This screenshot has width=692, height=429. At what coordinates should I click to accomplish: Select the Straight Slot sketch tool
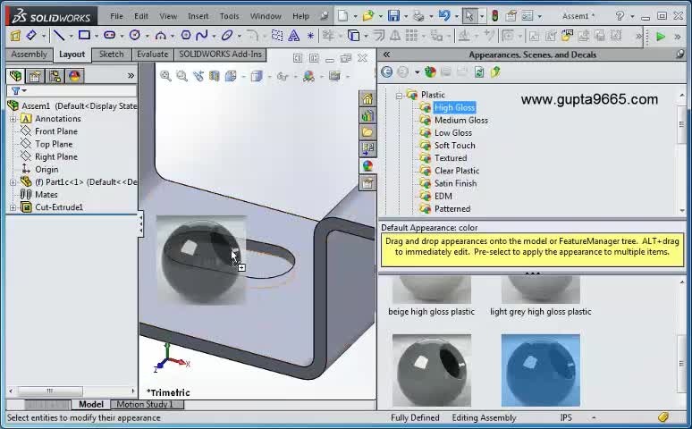[109, 36]
